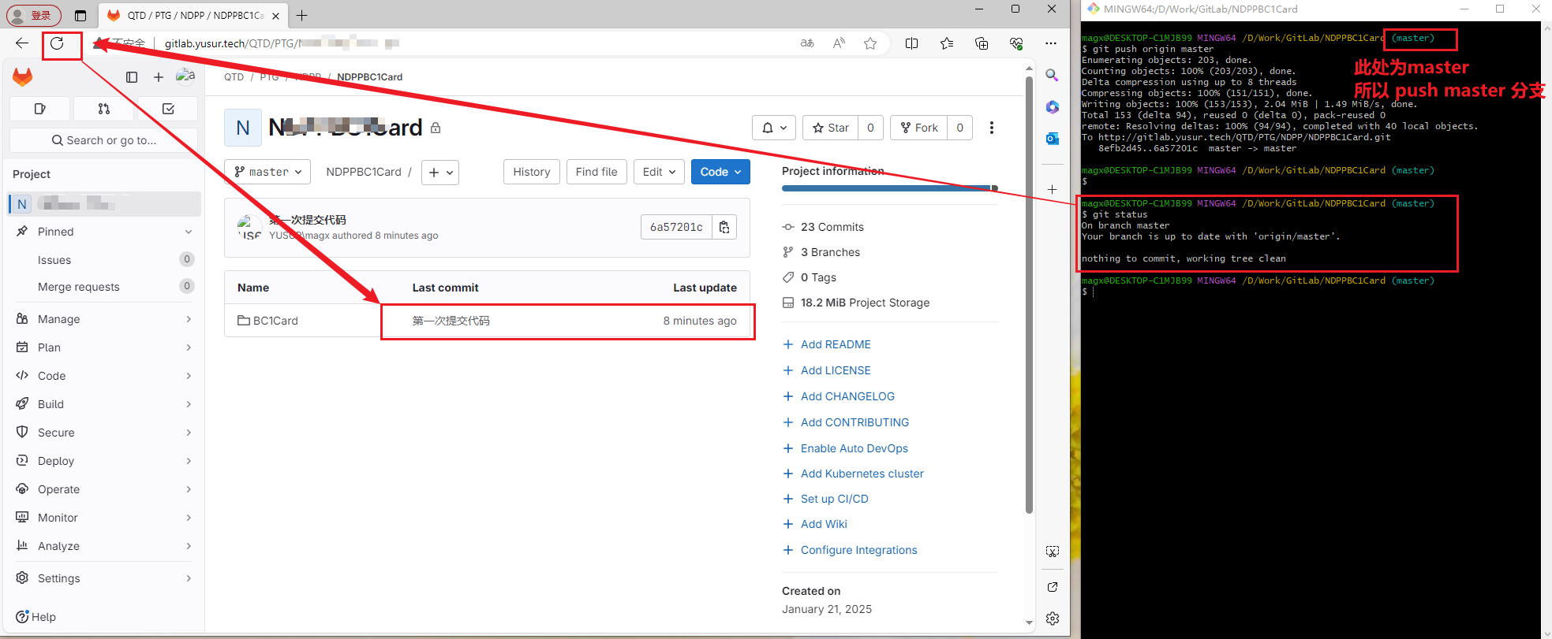
Task: Open merge requests shortcut icon in sidebar
Action: click(x=104, y=109)
